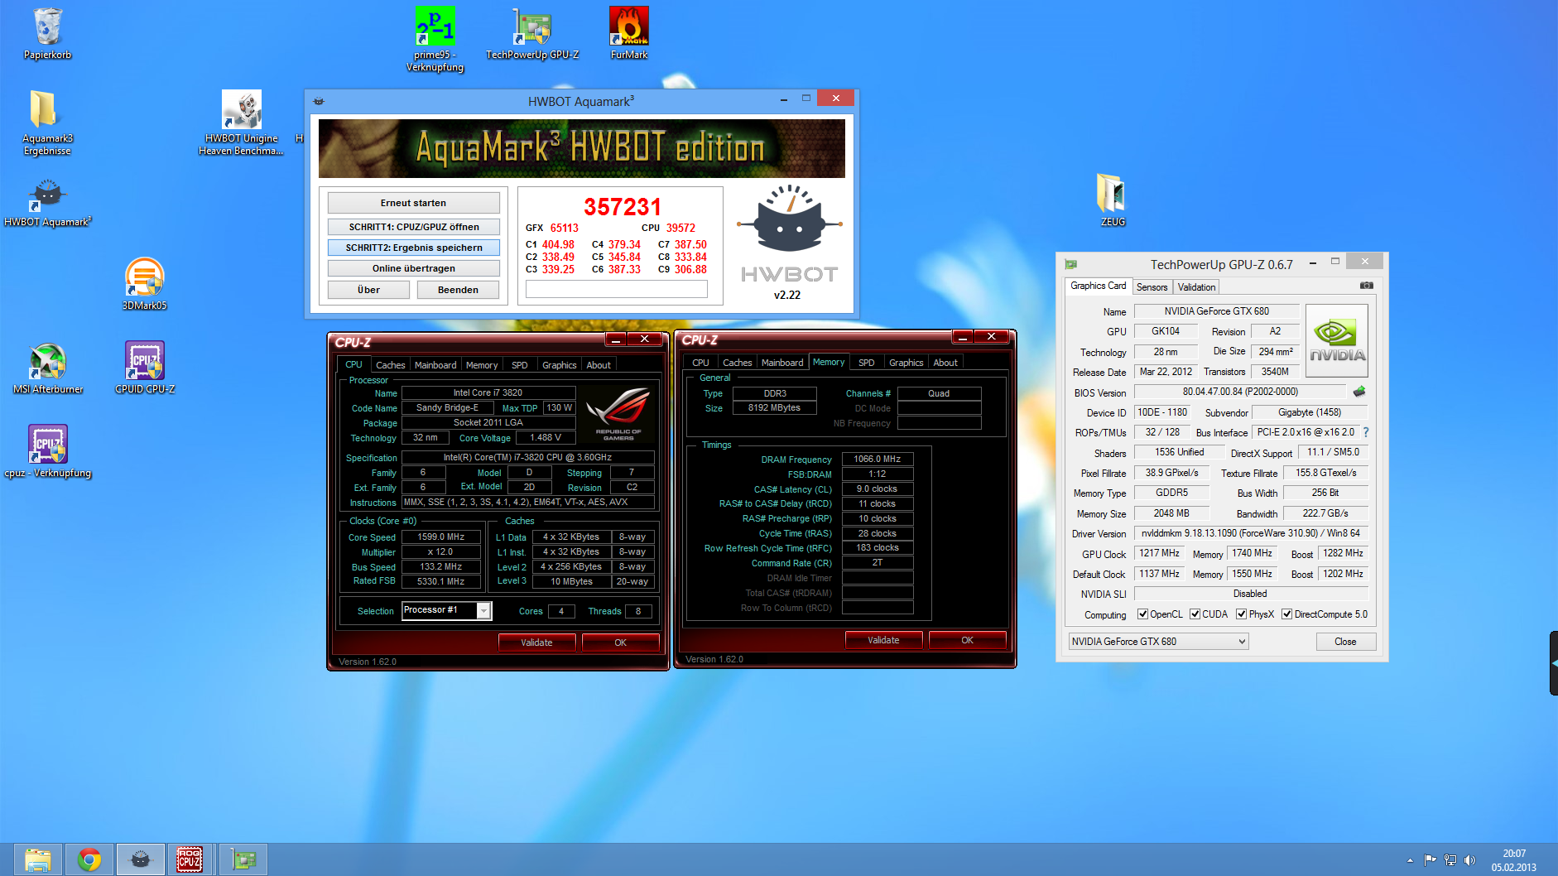This screenshot has height=876, width=1558.
Task: Open Mainboard tab in left CPU-Z window
Action: 435,365
